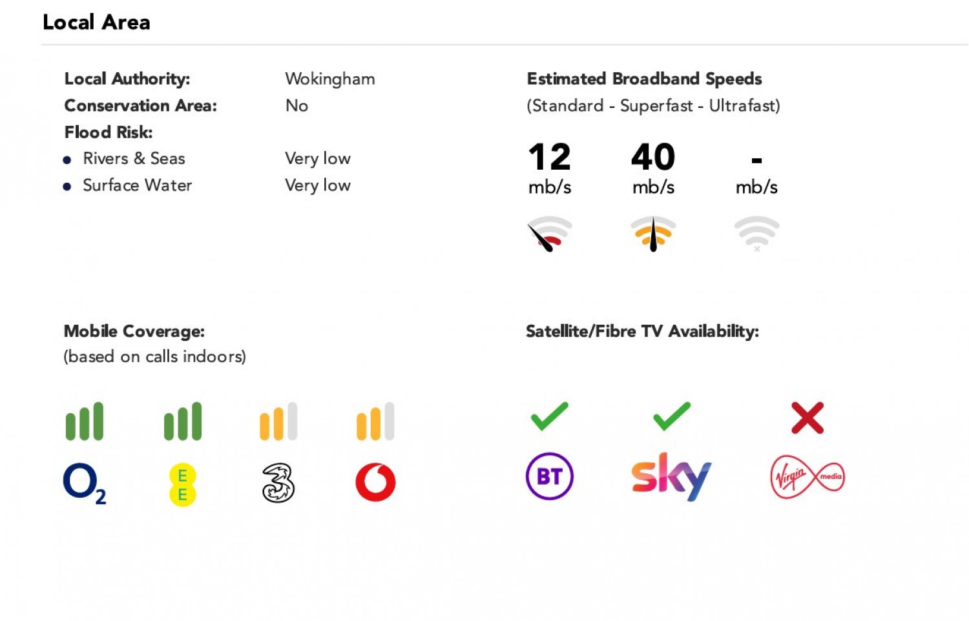This screenshot has width=969, height=621.
Task: Click the Sky logo
Action: pyautogui.click(x=671, y=476)
